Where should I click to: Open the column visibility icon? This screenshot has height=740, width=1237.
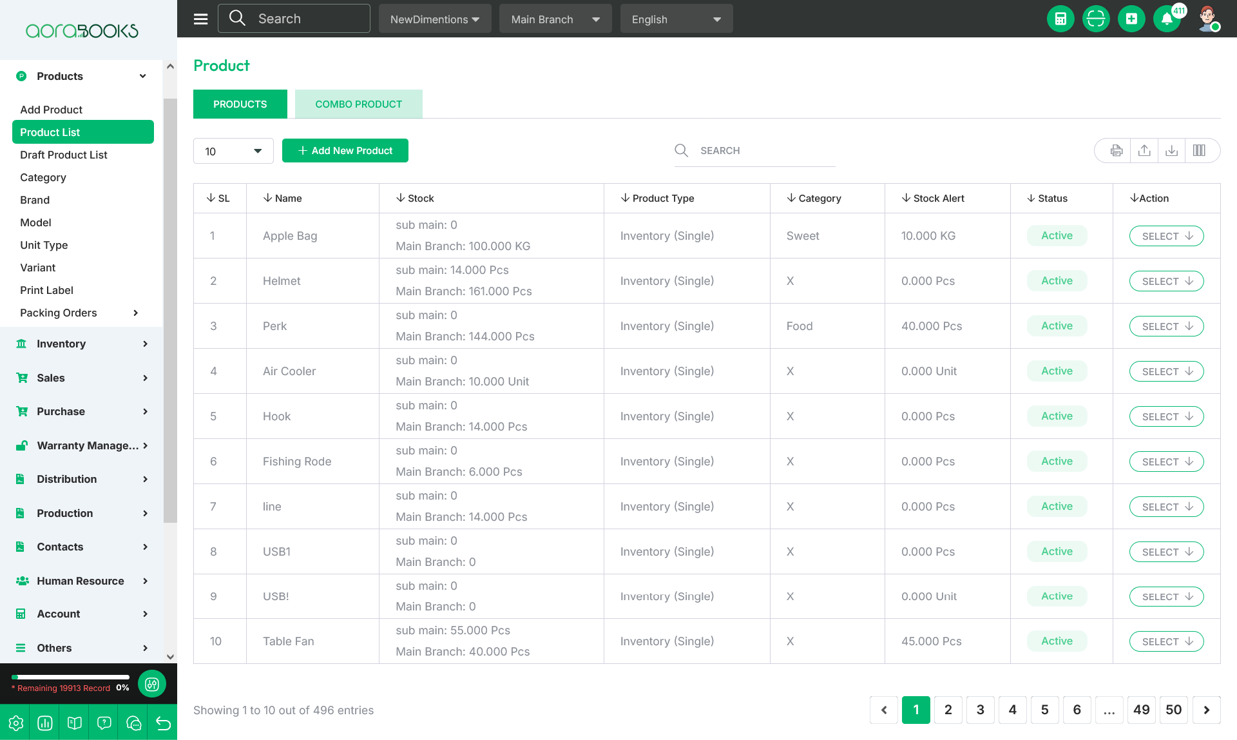(1199, 150)
